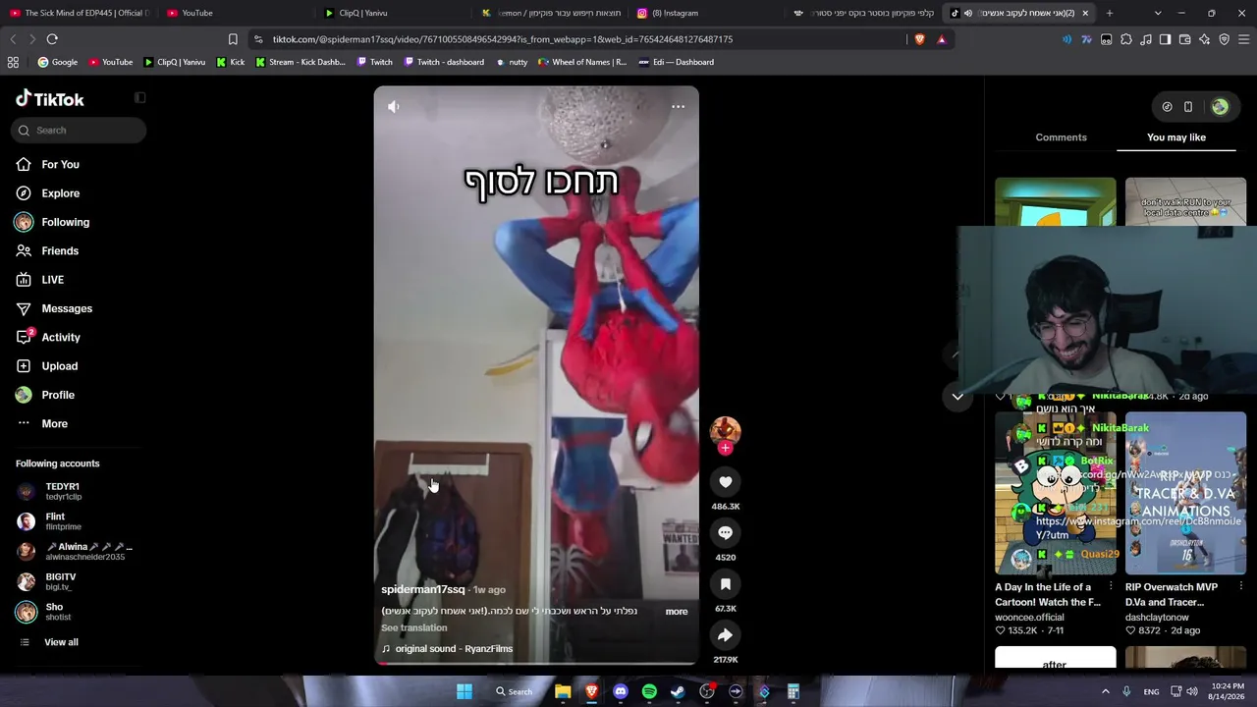The height and width of the screenshot is (707, 1257).
Task: Open the three-dot options menu on the video
Action: 678,106
